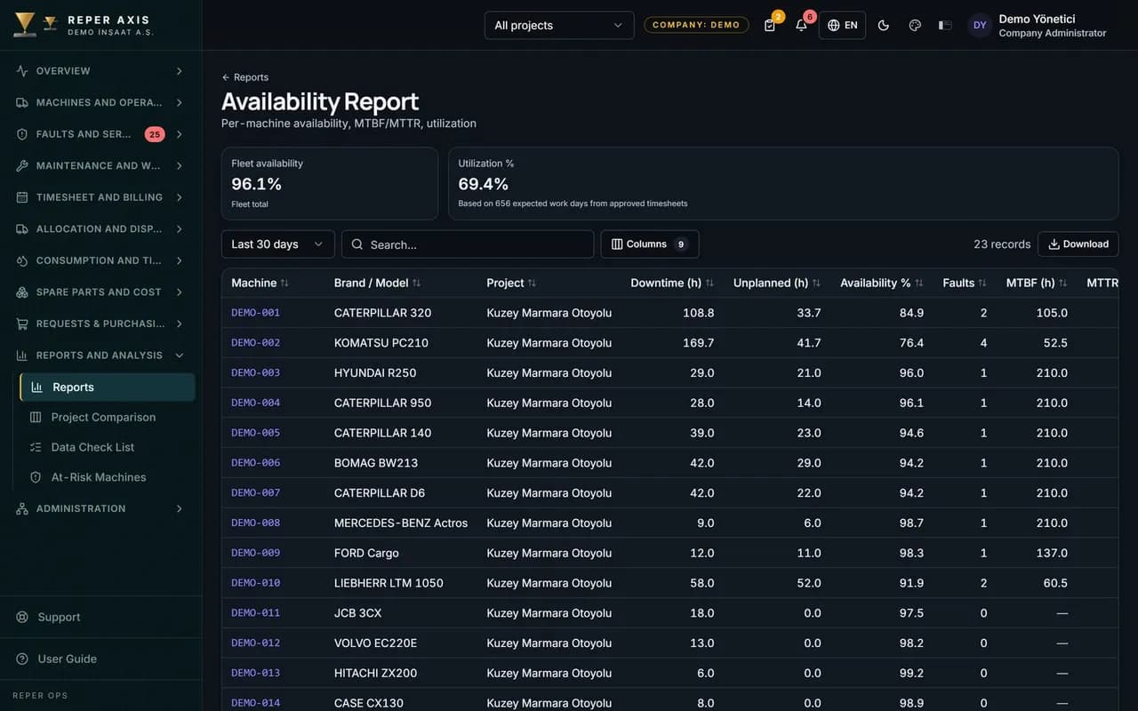Screen dimensions: 1138x711
Task: Click the Support lifebuoy icon
Action: (x=22, y=617)
